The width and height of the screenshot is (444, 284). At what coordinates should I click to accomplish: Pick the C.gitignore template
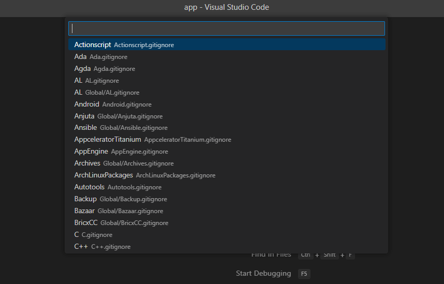point(93,235)
